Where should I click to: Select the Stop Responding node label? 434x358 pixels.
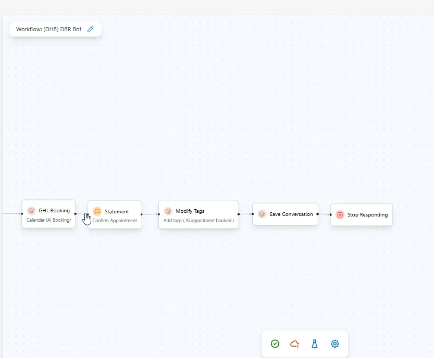tap(367, 215)
